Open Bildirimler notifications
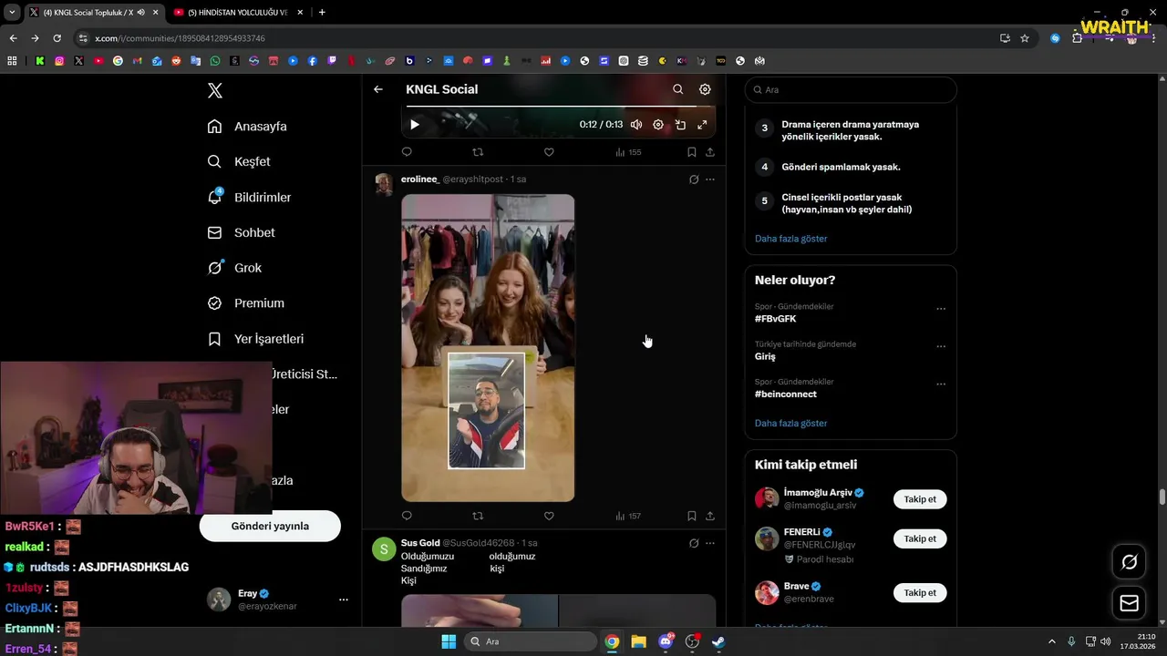This screenshot has height=656, width=1167. (x=249, y=197)
